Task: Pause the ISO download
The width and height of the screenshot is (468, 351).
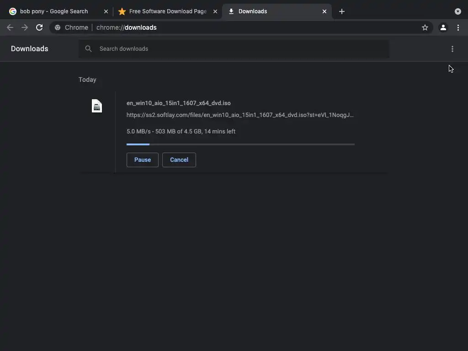Action: (143, 160)
